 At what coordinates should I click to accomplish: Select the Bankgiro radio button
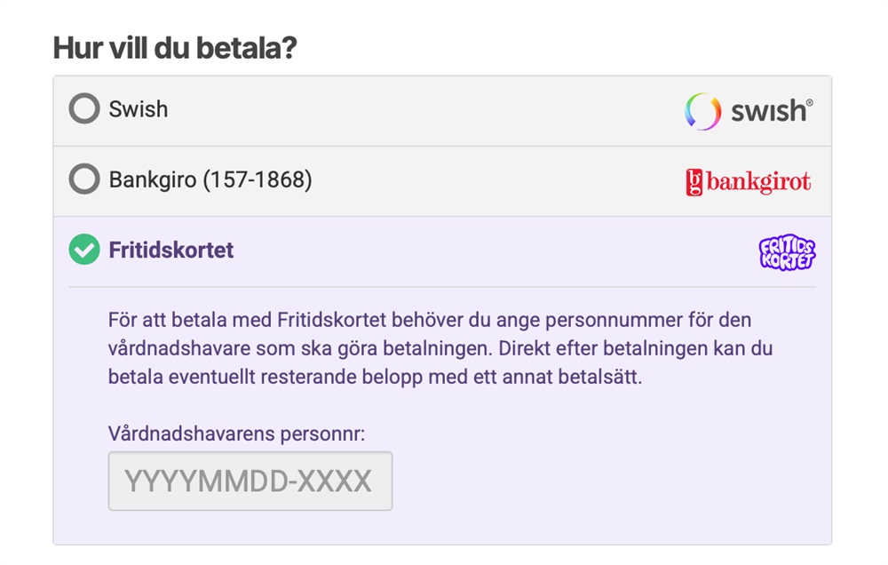(84, 180)
